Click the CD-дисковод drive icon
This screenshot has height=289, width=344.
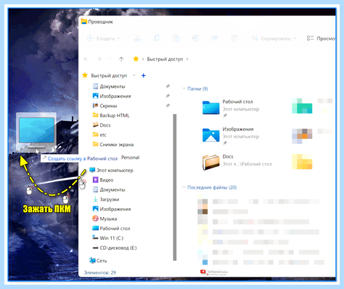point(95,248)
